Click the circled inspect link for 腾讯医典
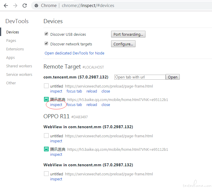 point(56,105)
